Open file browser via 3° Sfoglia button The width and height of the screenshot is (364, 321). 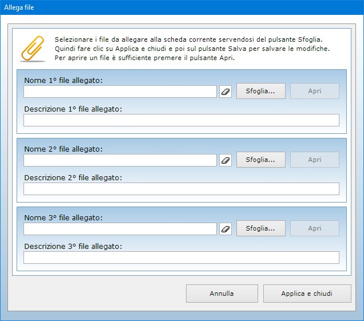[260, 228]
